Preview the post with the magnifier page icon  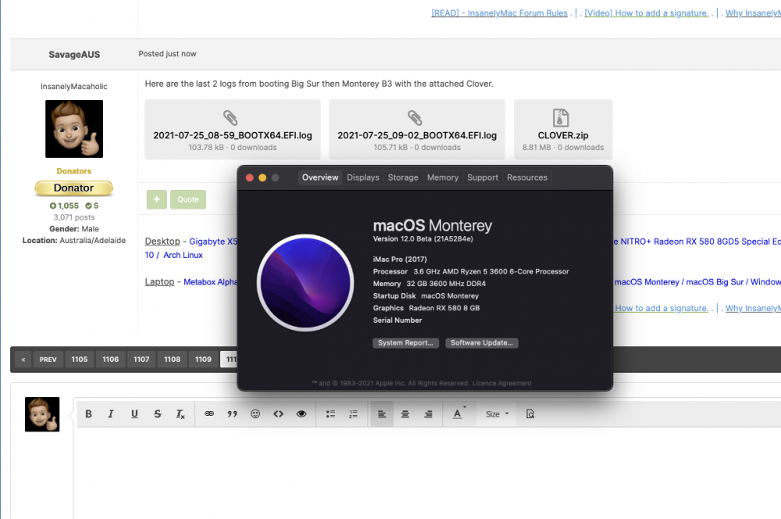click(x=530, y=413)
